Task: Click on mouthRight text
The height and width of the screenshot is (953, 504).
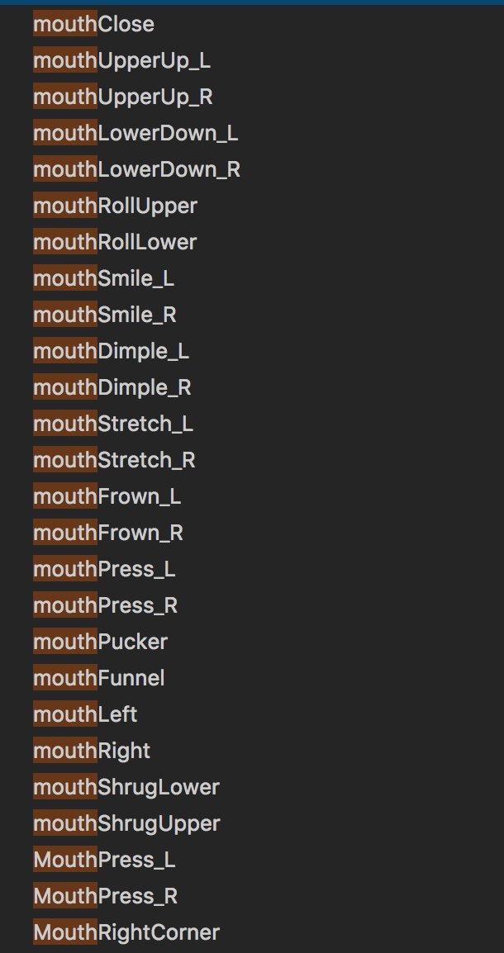Action: coord(92,751)
